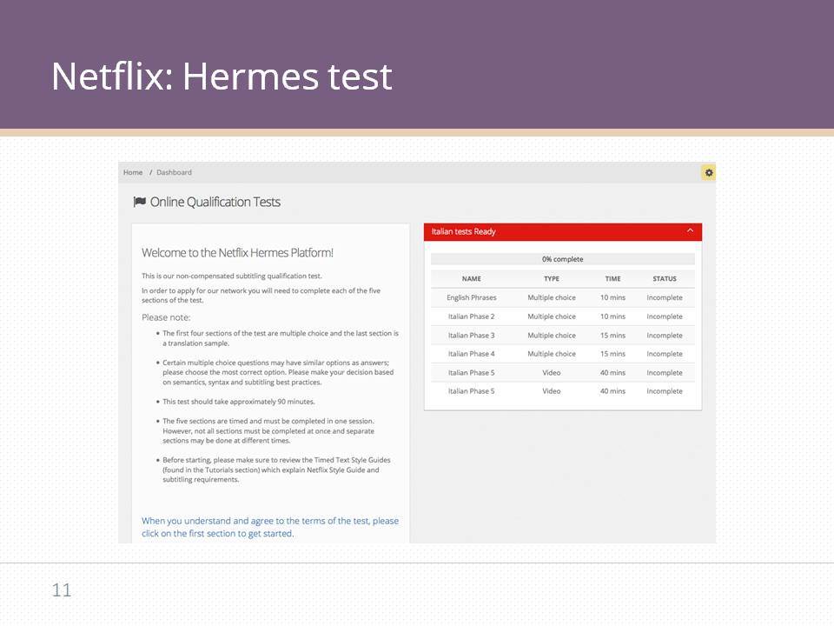This screenshot has width=834, height=626.
Task: Click 10 mins in Italian Phase 2 row
Action: (x=612, y=316)
